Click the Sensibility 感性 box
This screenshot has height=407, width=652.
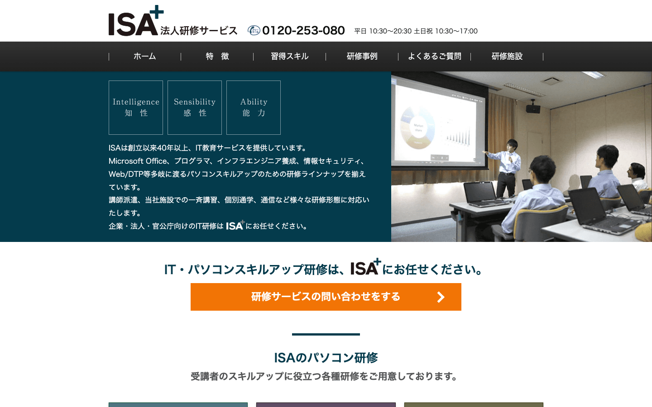pyautogui.click(x=195, y=108)
